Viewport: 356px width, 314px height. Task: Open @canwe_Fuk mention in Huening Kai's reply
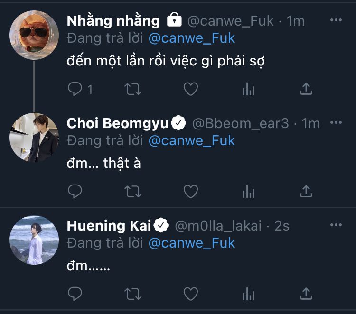(x=191, y=243)
